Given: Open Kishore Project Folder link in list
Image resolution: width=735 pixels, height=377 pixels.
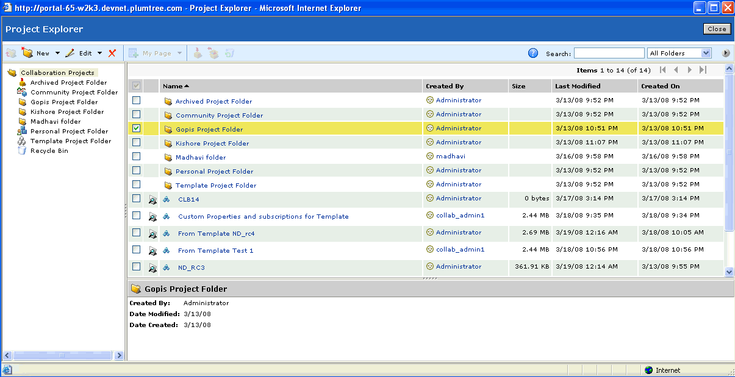Looking at the screenshot, I should [212, 143].
